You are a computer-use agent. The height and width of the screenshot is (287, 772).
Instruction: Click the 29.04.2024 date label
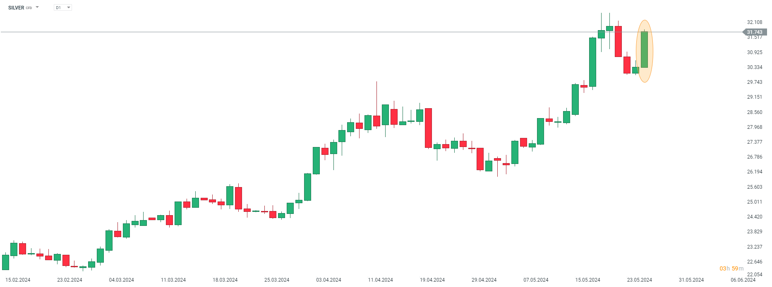[484, 280]
